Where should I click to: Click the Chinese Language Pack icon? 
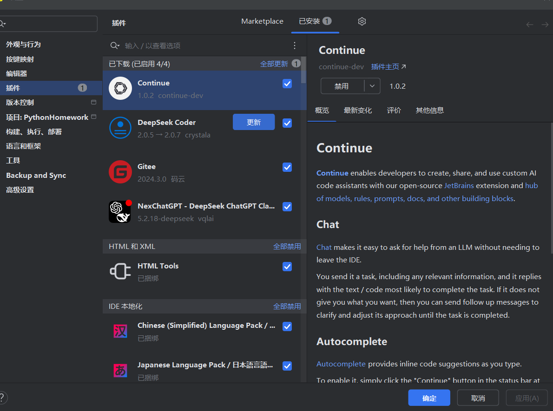[120, 331]
